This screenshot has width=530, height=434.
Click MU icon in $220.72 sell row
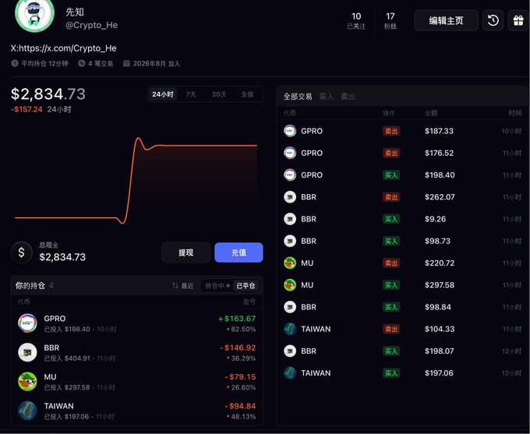tap(290, 263)
